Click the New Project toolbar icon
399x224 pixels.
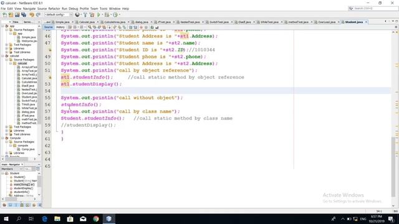(11, 15)
